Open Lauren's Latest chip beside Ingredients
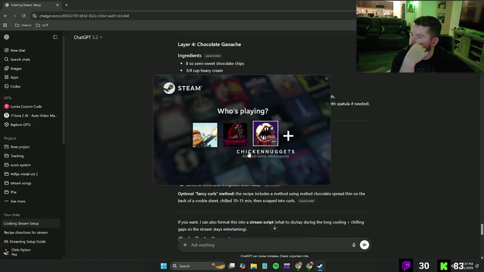This screenshot has width=484, height=272. (213, 56)
